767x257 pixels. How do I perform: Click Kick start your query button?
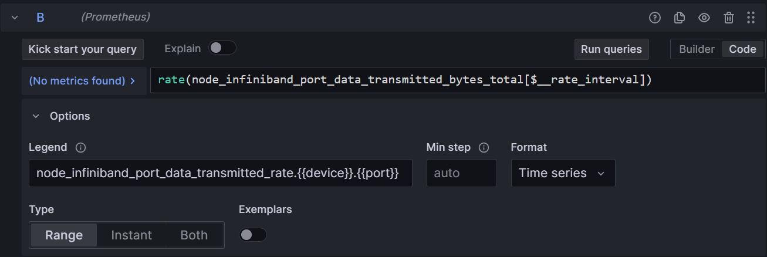point(82,49)
